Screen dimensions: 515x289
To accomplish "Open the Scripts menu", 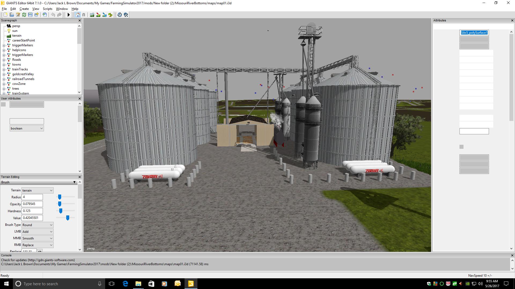I will click(47, 9).
